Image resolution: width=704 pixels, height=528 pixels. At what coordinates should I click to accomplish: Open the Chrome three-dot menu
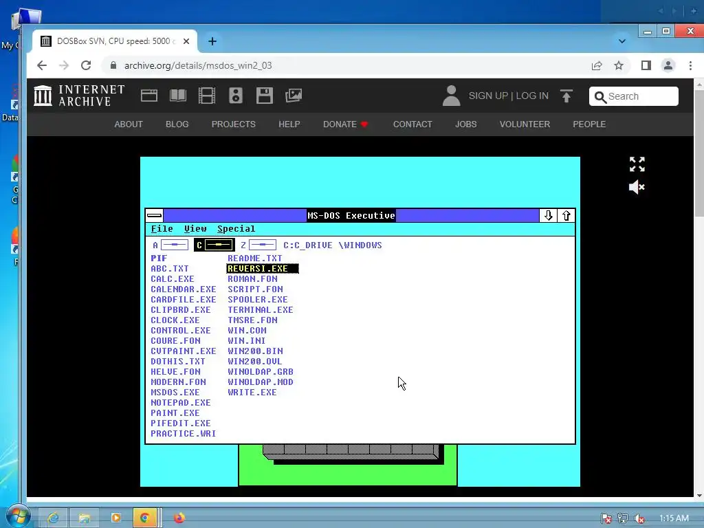coord(690,65)
